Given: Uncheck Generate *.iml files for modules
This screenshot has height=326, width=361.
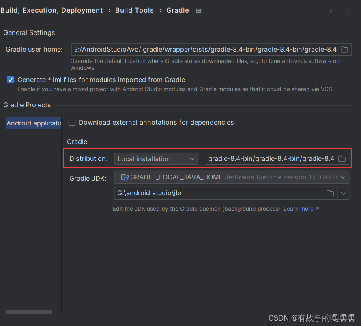Looking at the screenshot, I should [x=11, y=80].
